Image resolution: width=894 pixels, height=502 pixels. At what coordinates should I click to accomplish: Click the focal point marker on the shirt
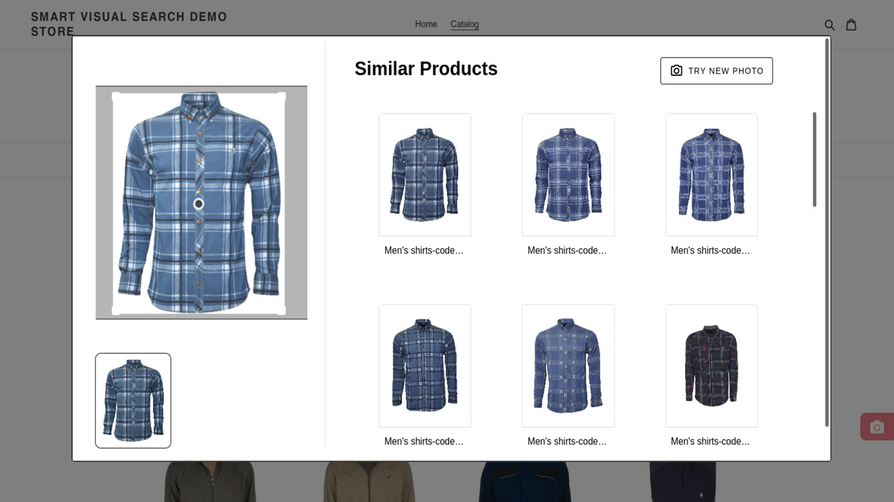198,203
